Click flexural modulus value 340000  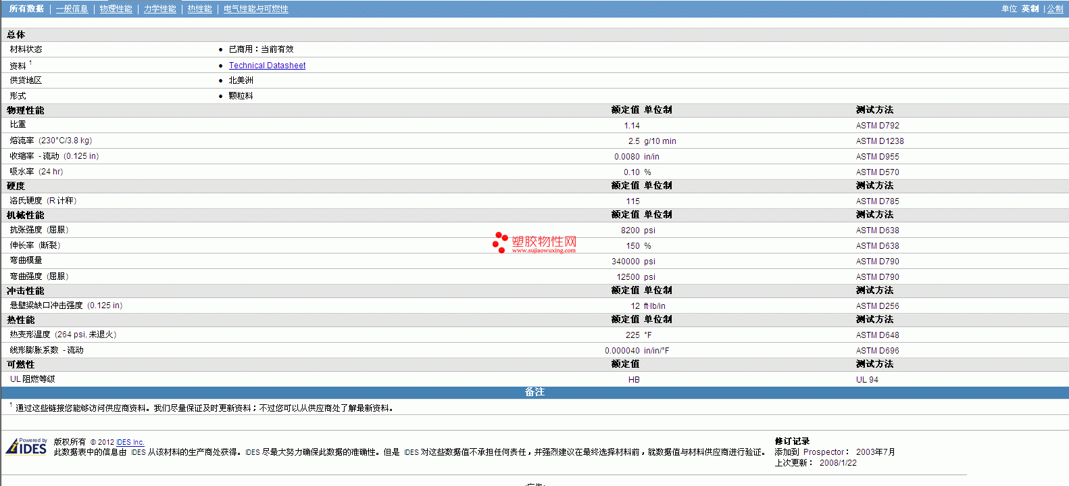626,262
